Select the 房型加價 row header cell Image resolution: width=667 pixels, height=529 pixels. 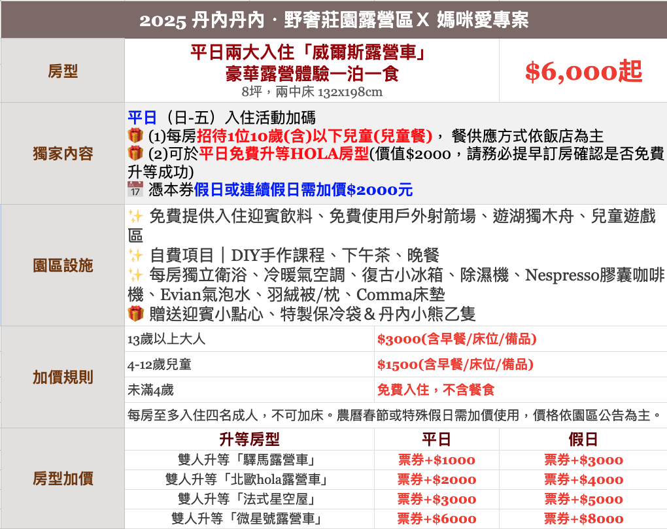tap(63, 479)
